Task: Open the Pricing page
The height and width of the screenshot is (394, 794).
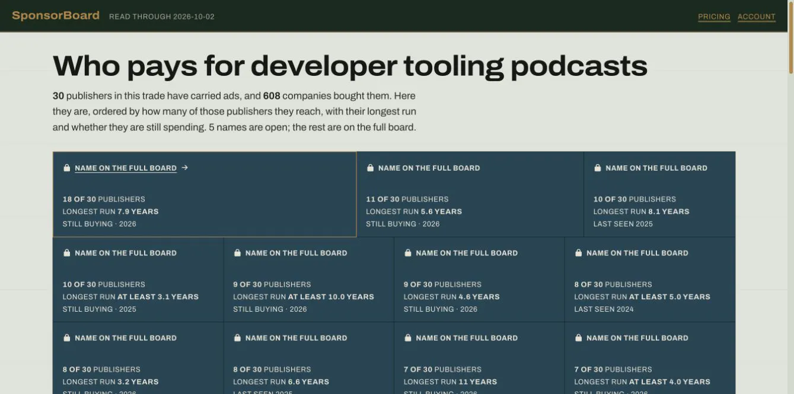Action: [714, 17]
